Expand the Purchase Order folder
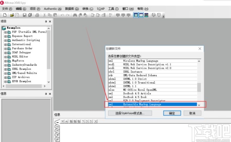This screenshot has height=142, width=231. (5, 48)
